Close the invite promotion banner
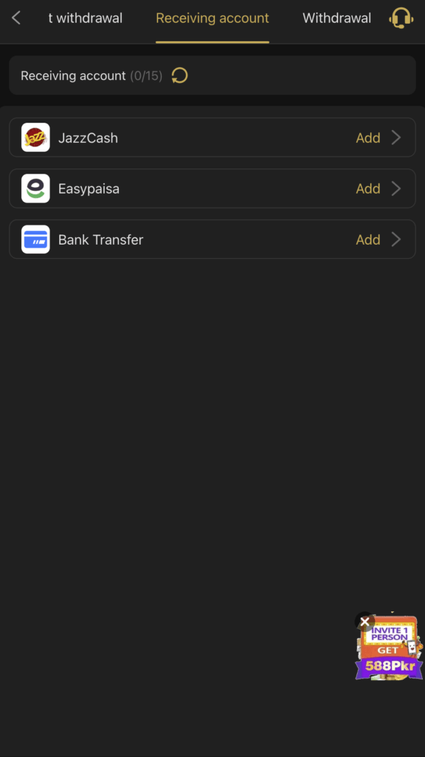 pos(364,622)
